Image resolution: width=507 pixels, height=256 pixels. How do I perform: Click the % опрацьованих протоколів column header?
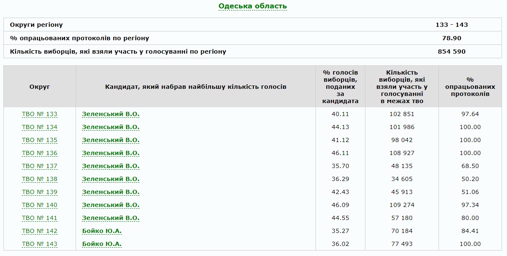470,87
